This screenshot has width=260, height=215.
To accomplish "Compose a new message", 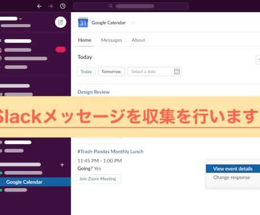I will (60, 22).
